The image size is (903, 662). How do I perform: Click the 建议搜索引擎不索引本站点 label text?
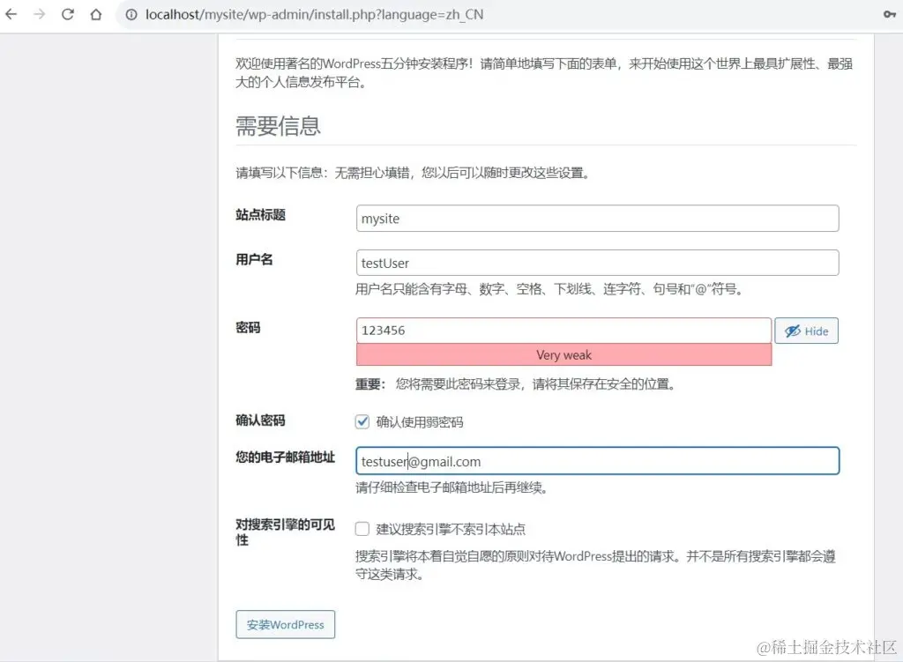point(451,529)
